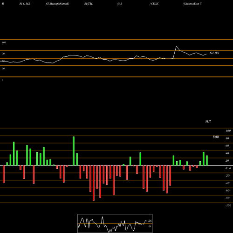Screen dimensions: 233x233
Task: Open the mini oscillator thumbnail chart
Action: (115, 223)
